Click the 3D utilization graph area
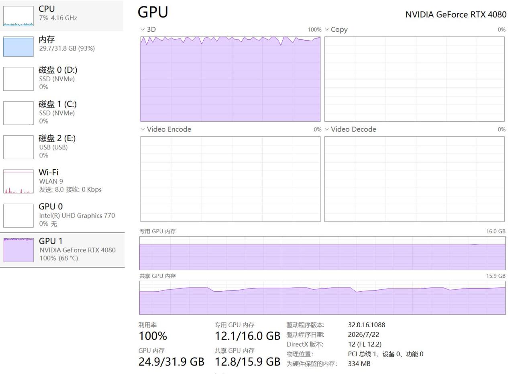Image resolution: width=514 pixels, height=374 pixels. pyautogui.click(x=230, y=79)
